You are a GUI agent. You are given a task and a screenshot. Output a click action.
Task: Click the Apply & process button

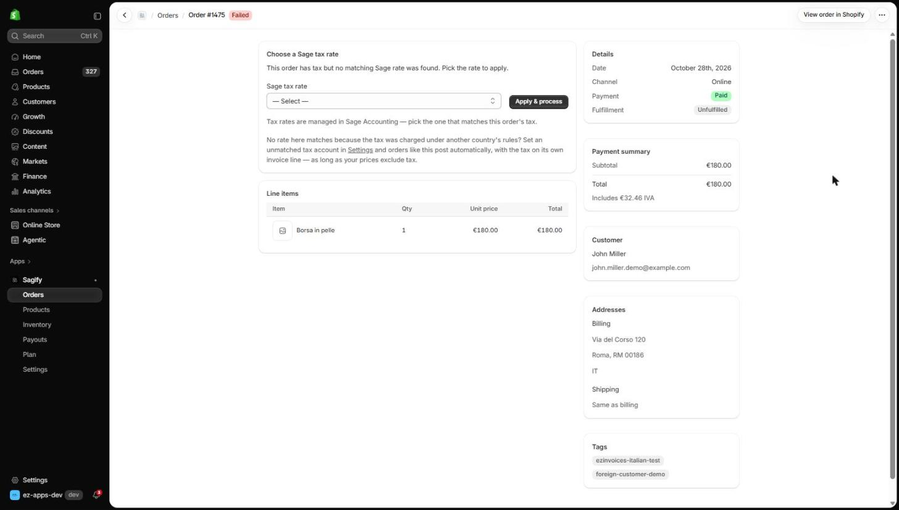[538, 102]
